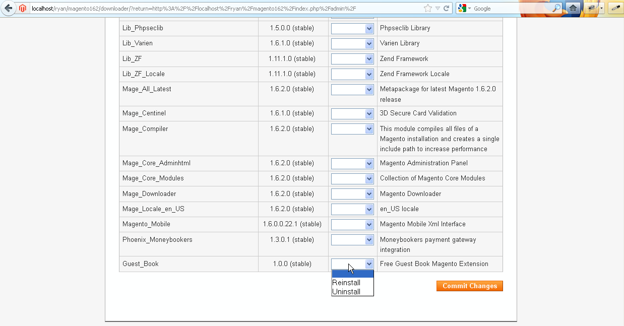Viewport: 624px width, 326px height.
Task: Select the blank option in the open dropdown
Action: click(352, 274)
